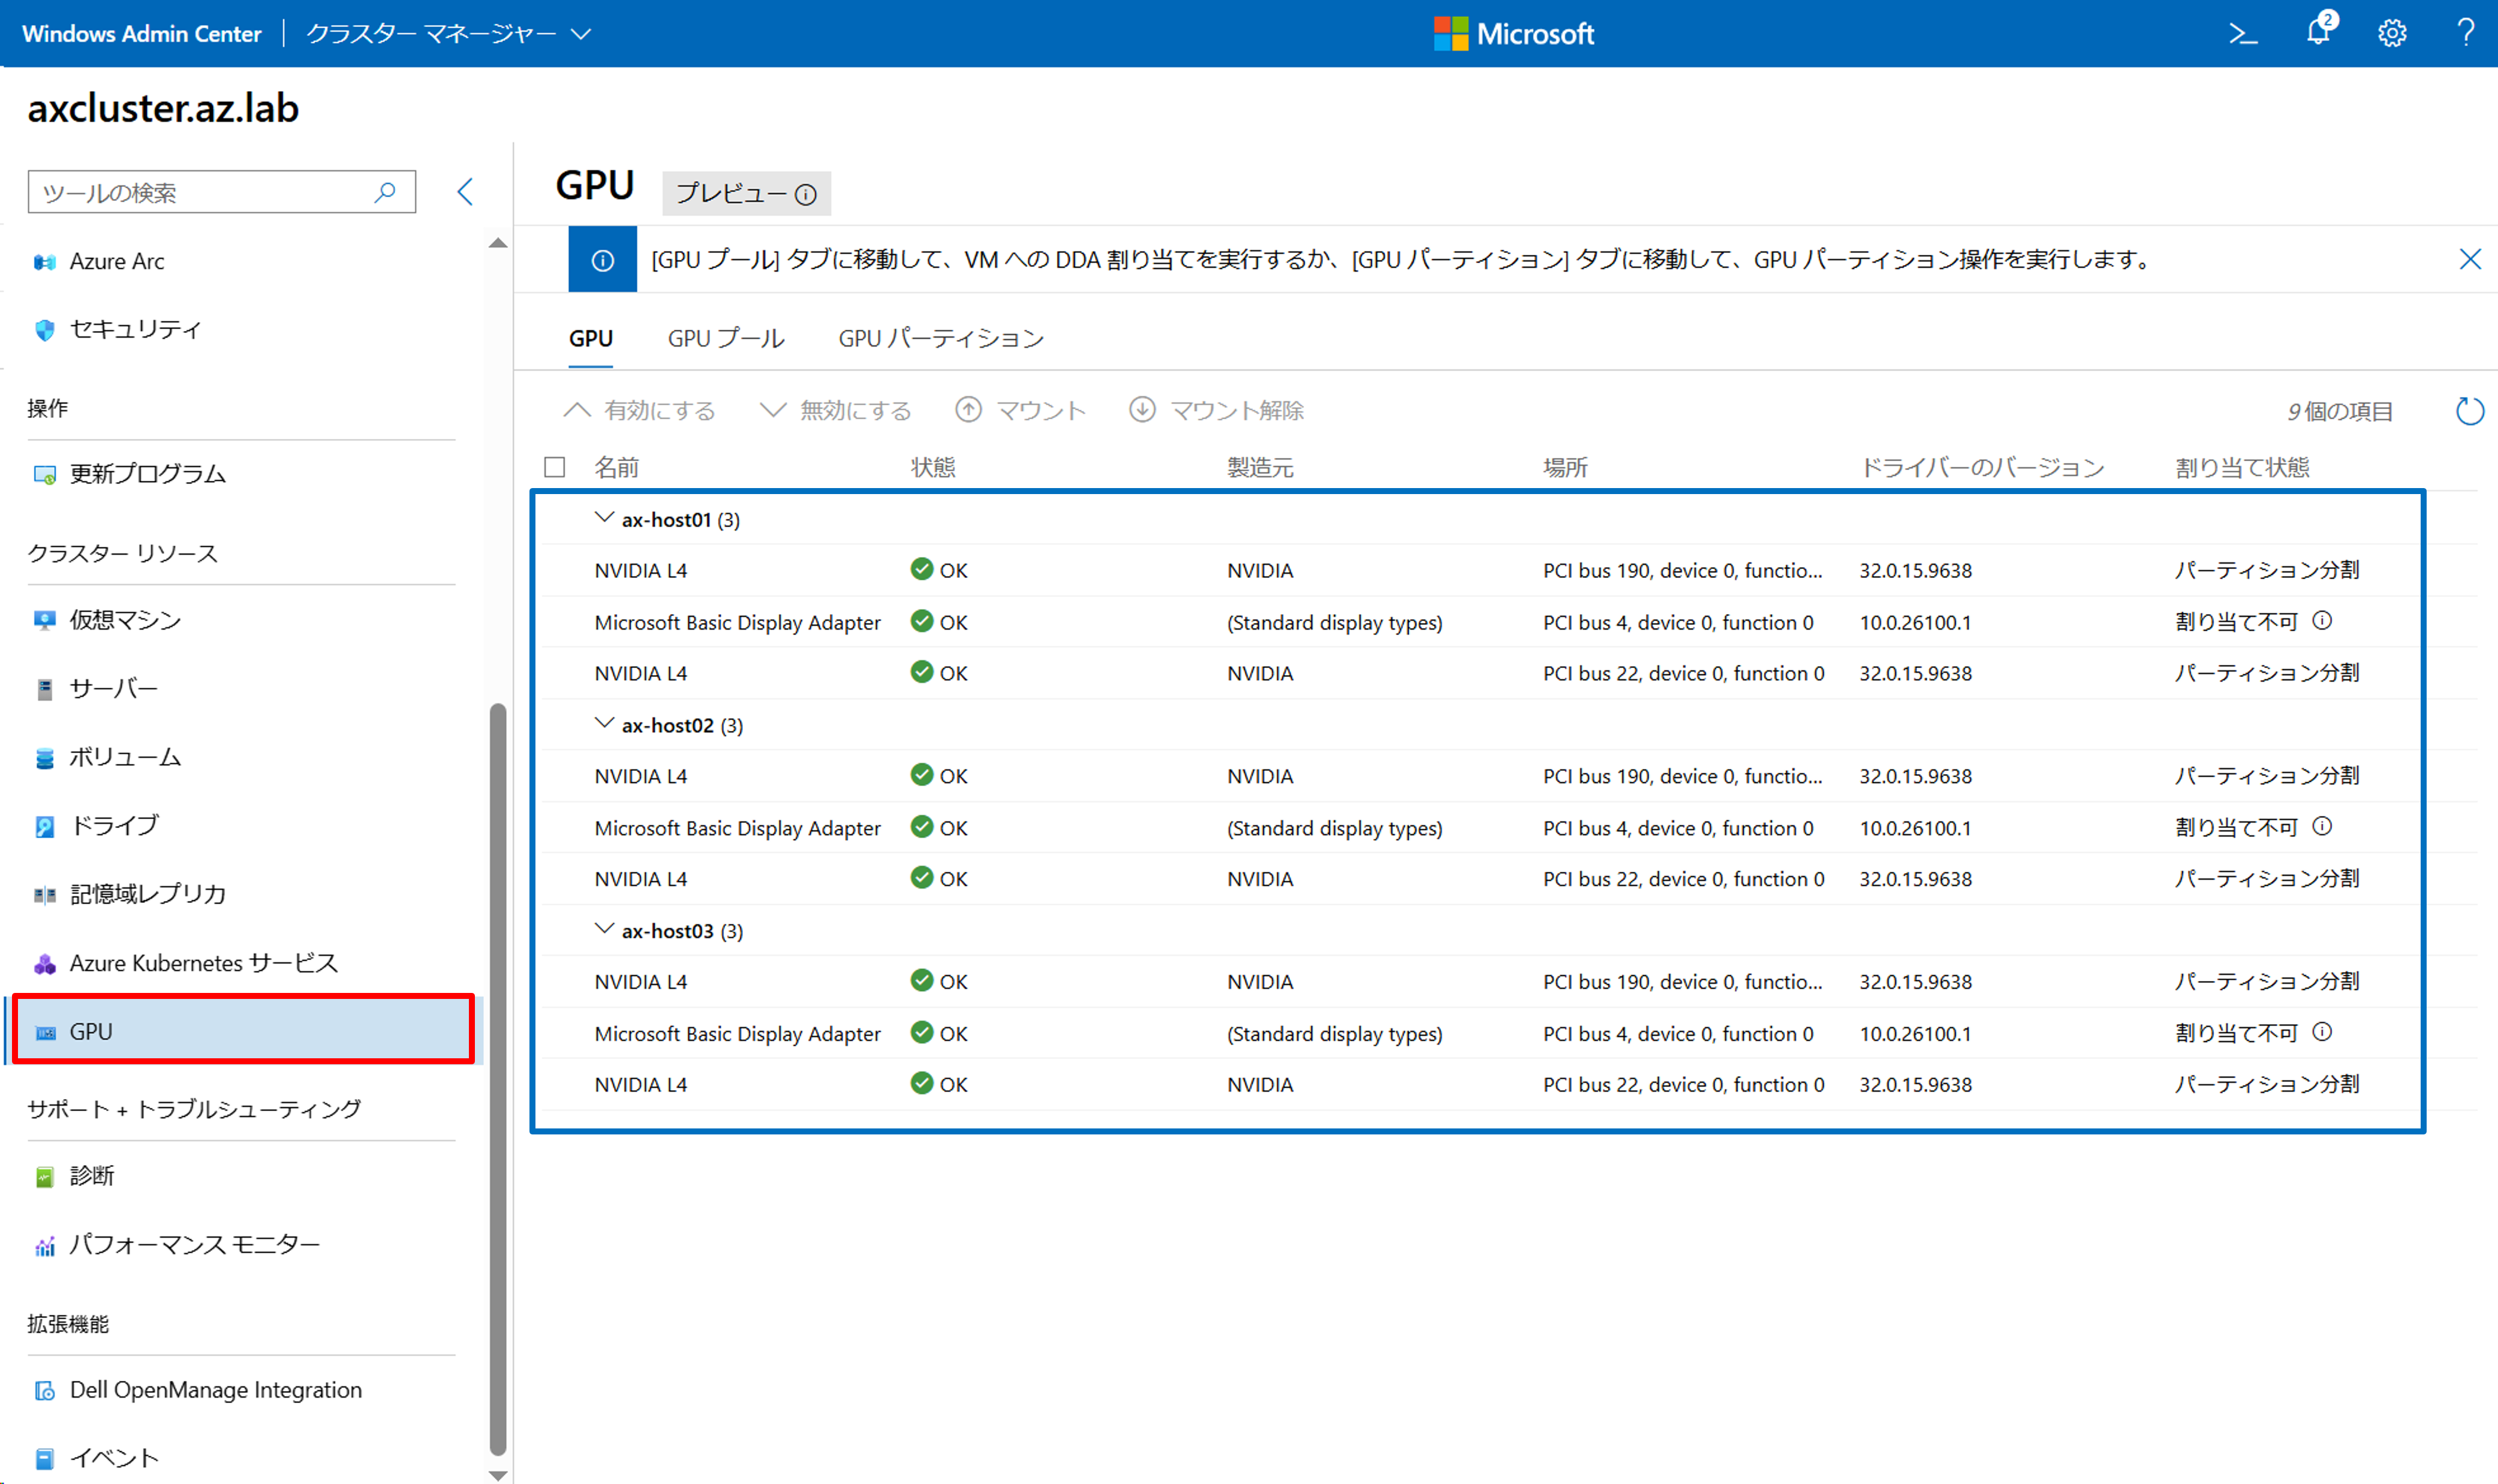Collapse the ax-host01 group
This screenshot has height=1484, width=2498.
(604, 518)
